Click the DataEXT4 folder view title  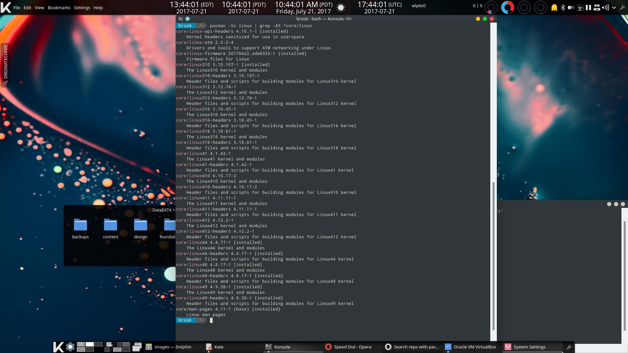pyautogui.click(x=163, y=210)
